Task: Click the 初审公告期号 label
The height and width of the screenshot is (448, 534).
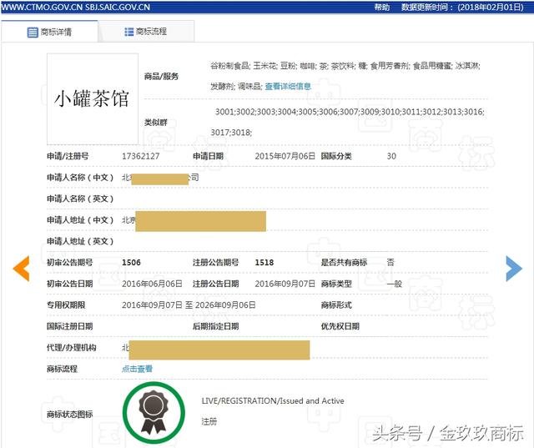Action: (70, 263)
